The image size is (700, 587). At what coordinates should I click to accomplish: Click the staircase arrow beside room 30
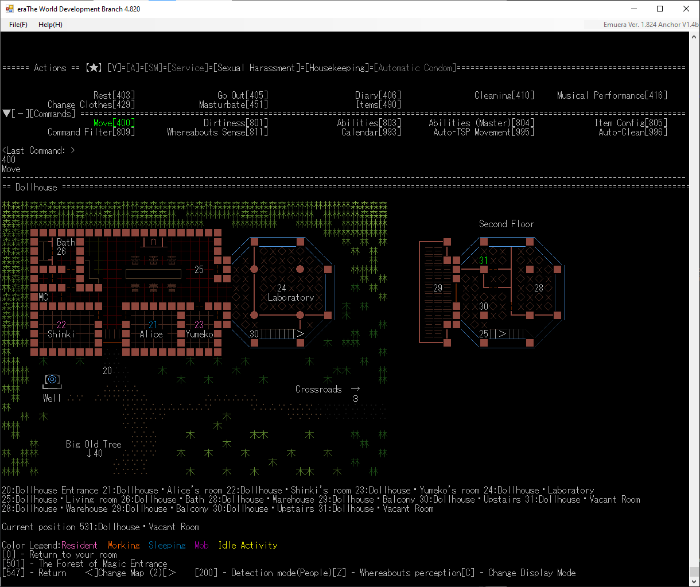(299, 334)
